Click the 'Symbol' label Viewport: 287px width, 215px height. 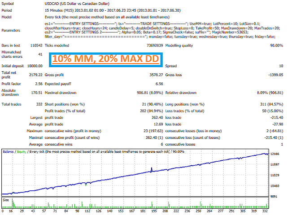click(8, 4)
